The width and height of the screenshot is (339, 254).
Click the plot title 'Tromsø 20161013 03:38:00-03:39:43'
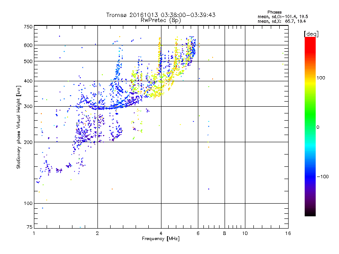pos(161,15)
